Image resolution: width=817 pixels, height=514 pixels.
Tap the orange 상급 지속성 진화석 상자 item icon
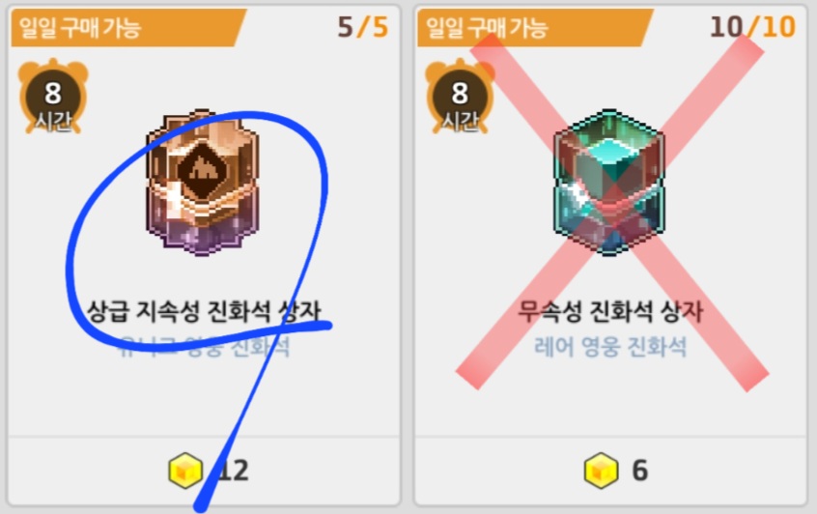pos(203,183)
